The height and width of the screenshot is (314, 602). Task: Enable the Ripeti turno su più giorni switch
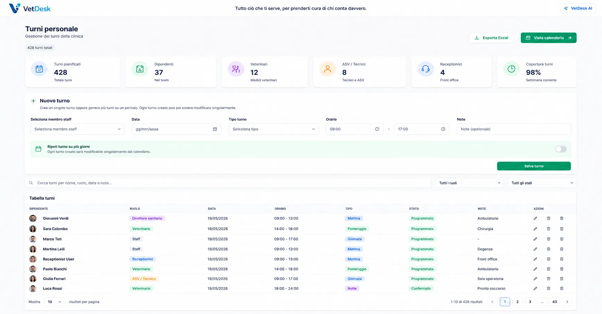click(561, 149)
